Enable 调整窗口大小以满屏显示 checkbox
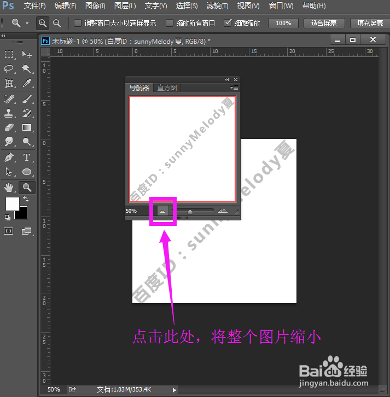The width and height of the screenshot is (390, 397). pyautogui.click(x=78, y=24)
